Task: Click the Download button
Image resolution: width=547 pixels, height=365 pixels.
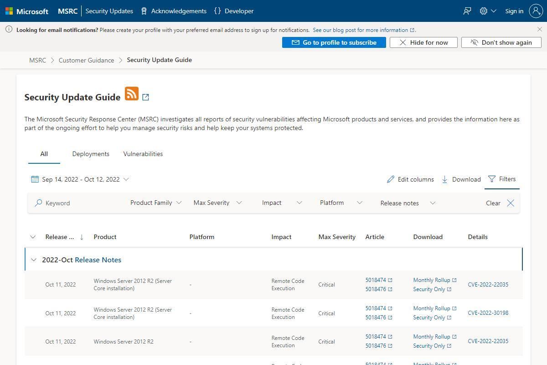Action: (x=461, y=179)
